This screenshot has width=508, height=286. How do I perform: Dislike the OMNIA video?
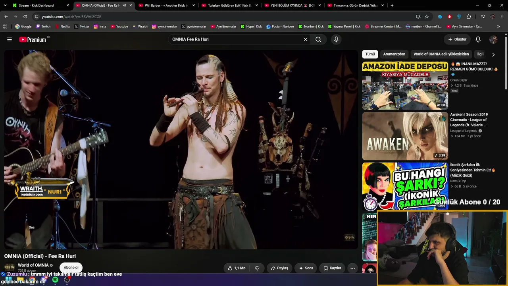(x=257, y=268)
